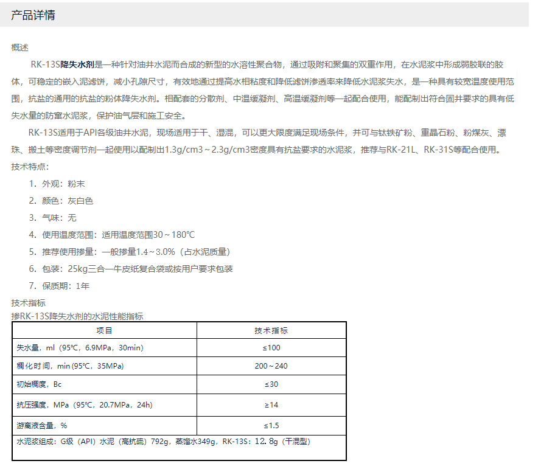538x472 pixels.
Task: Select the 概述 heading
Action: (x=19, y=47)
